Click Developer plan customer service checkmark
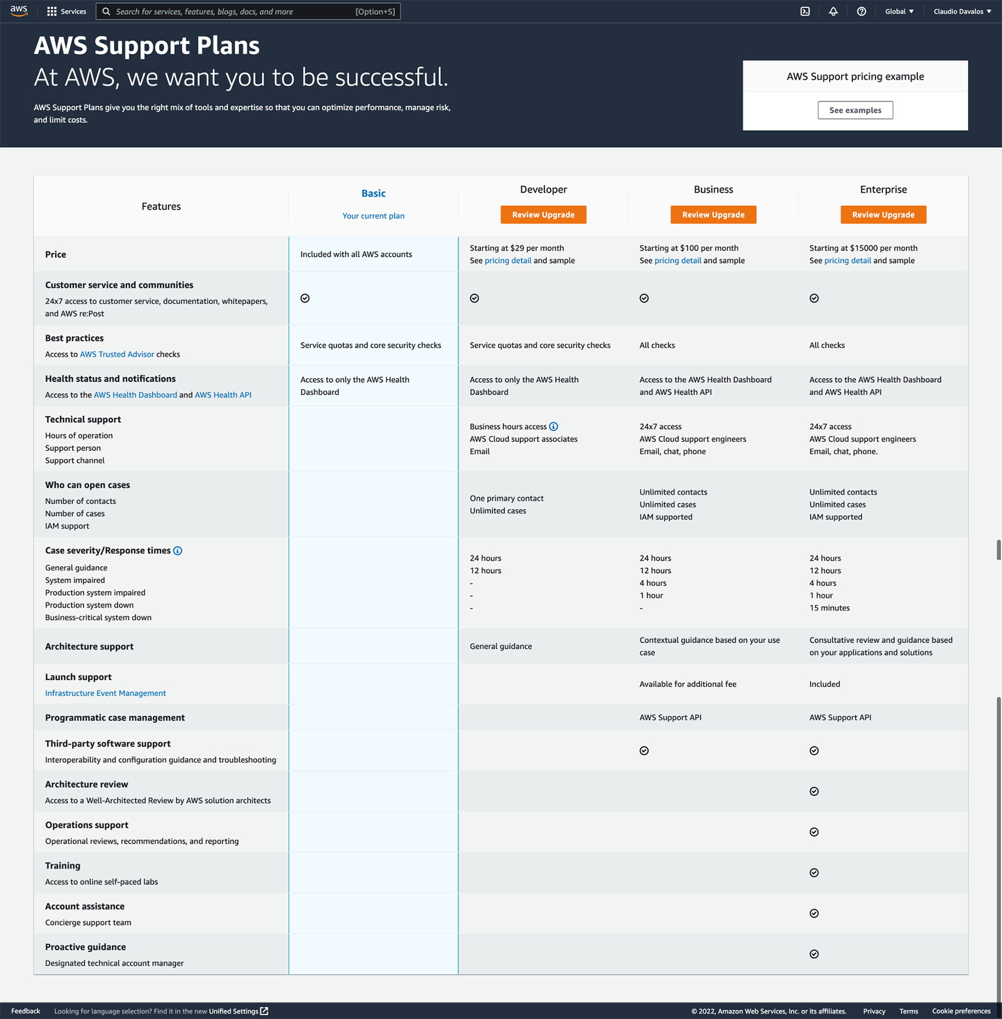 coord(475,298)
